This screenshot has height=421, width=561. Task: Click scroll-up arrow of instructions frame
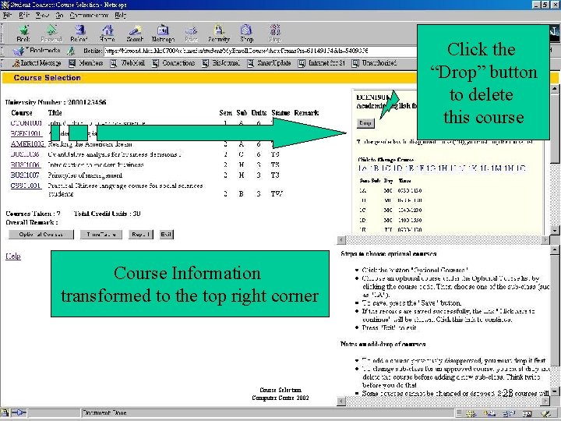555,250
